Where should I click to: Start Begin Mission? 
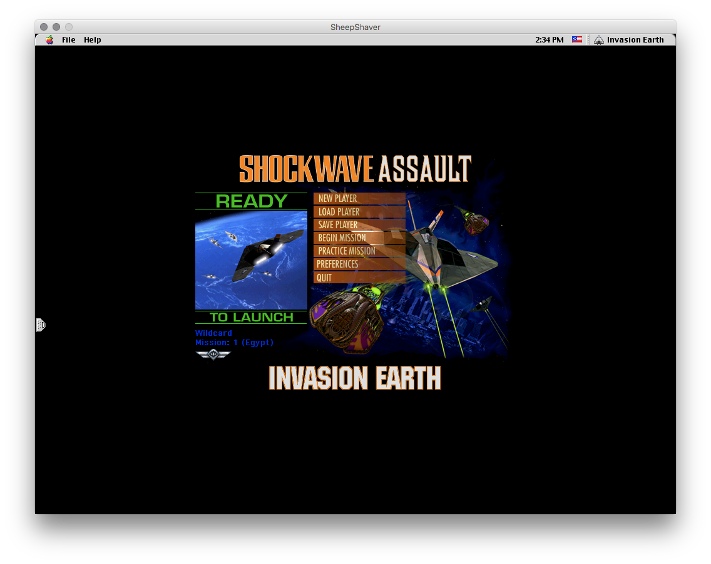(x=359, y=238)
